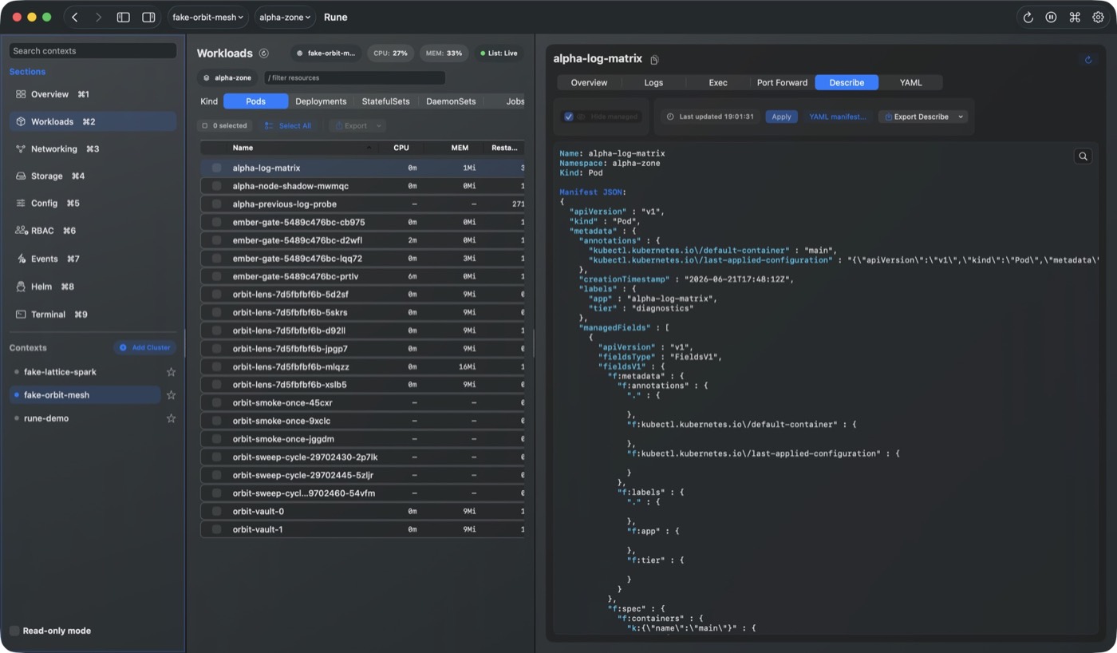Reload the detail pane with blue refresh icon

click(1088, 60)
